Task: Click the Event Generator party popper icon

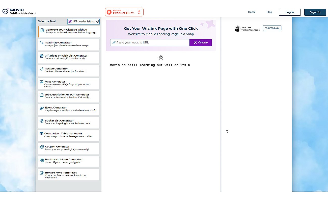Action: 42,108
